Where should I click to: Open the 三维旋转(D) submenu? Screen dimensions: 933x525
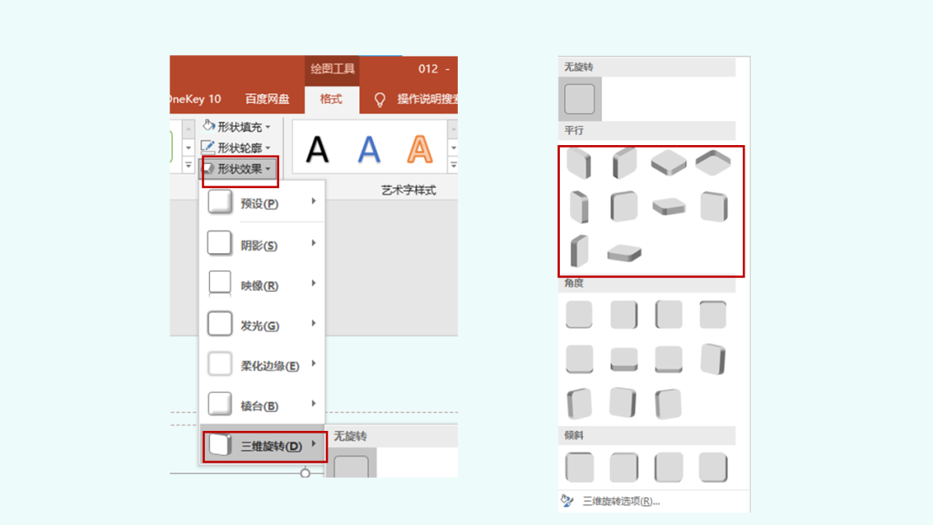click(x=264, y=446)
